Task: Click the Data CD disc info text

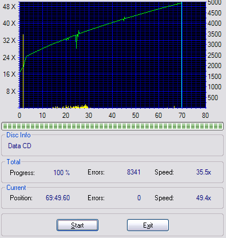Action: 19,146
